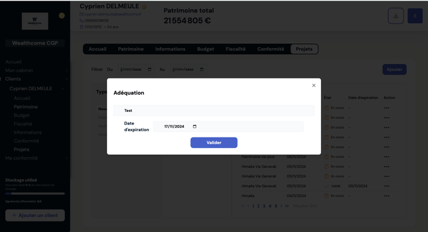Click the Wealthcome logo thumbnail in the sidebar
Image resolution: width=428 pixels, height=232 pixels.
pyautogui.click(x=35, y=21)
